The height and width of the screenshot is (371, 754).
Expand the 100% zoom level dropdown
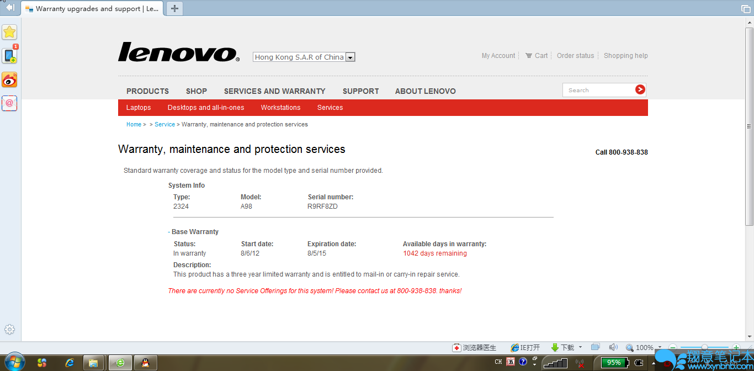tap(660, 348)
